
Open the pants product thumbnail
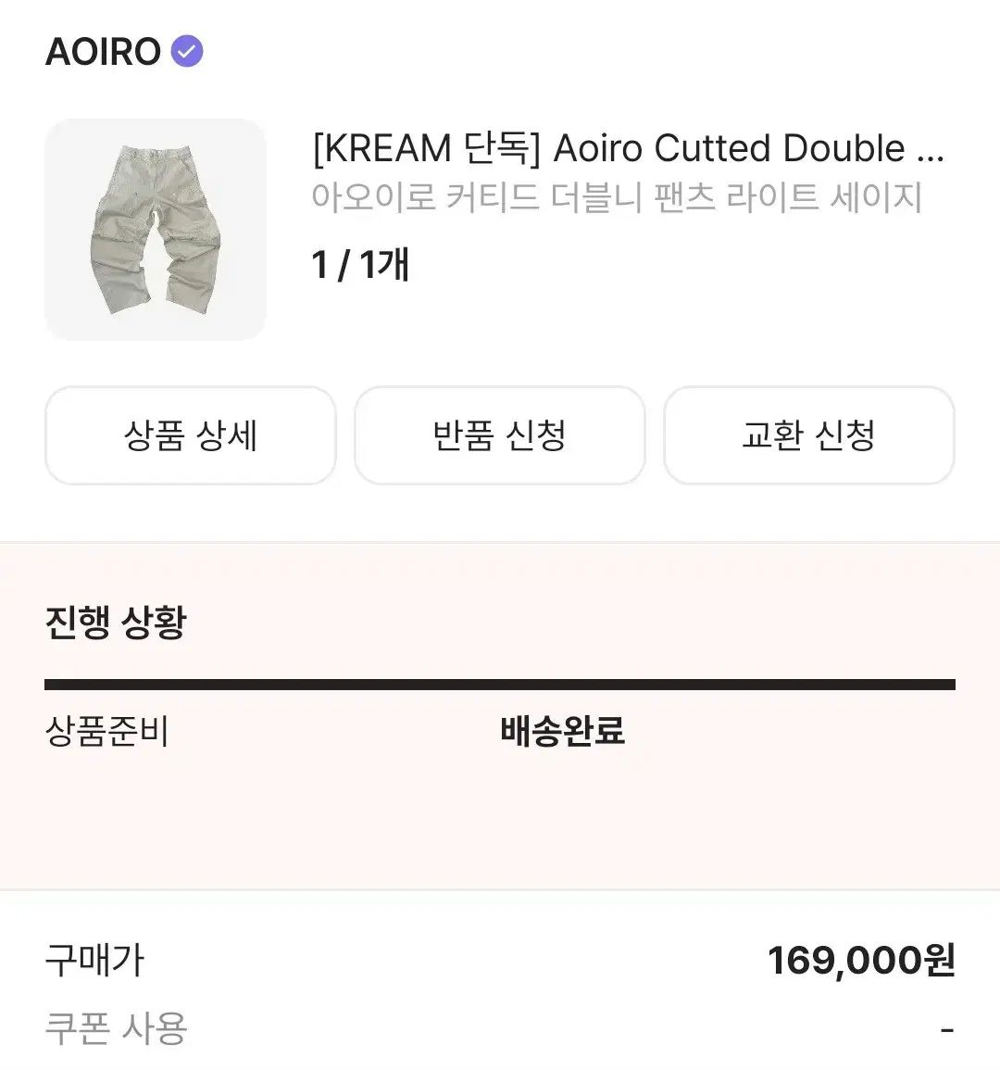pos(156,230)
